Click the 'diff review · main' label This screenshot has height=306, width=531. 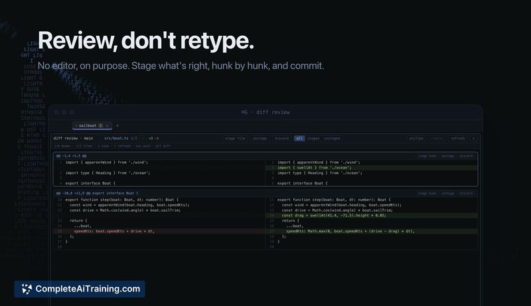click(x=73, y=139)
